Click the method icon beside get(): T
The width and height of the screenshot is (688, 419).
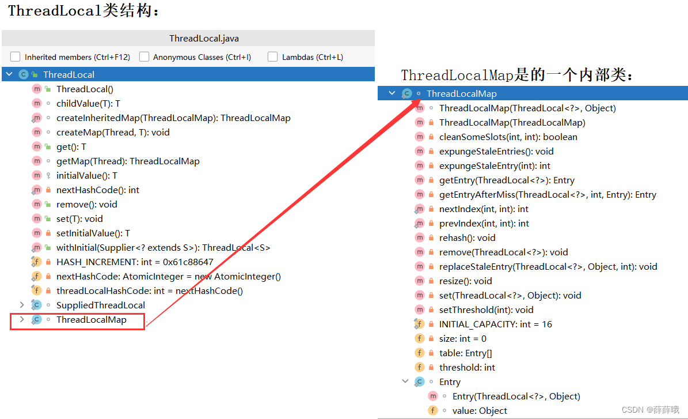(37, 146)
